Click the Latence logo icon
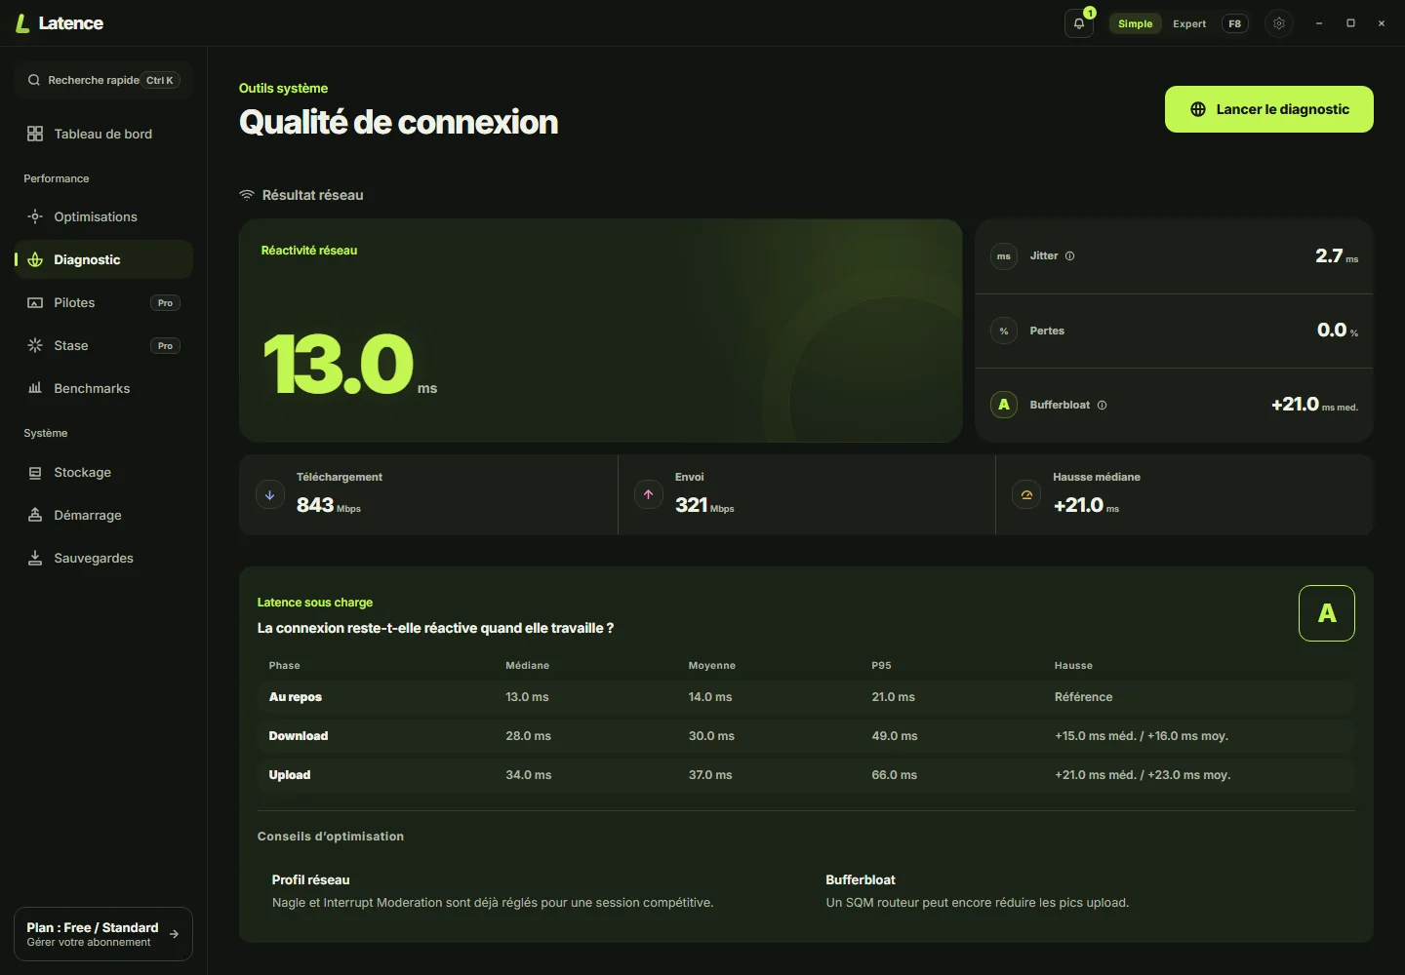 22,23
